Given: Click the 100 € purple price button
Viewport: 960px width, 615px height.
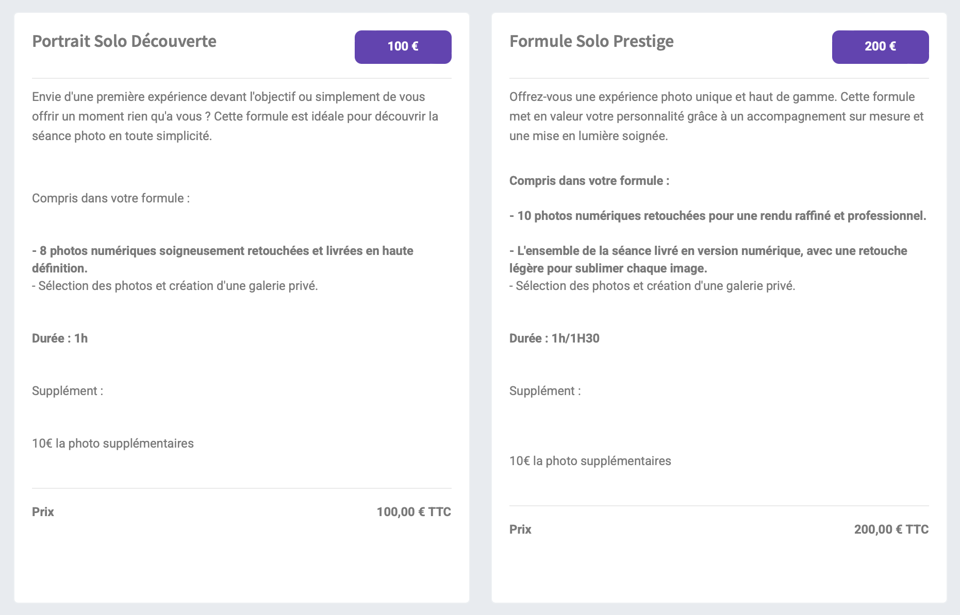Looking at the screenshot, I should (x=403, y=47).
